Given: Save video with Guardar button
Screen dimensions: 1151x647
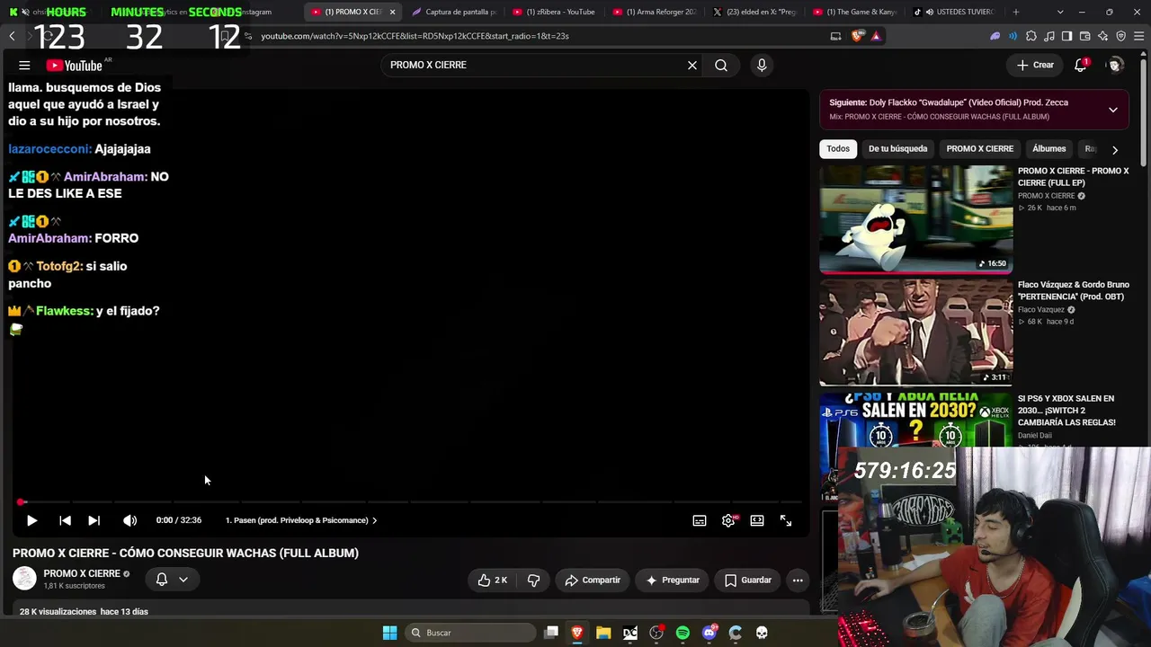Looking at the screenshot, I should 748,581.
